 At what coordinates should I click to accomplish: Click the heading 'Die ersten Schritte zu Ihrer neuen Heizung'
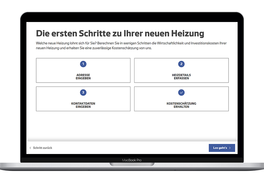coord(120,34)
